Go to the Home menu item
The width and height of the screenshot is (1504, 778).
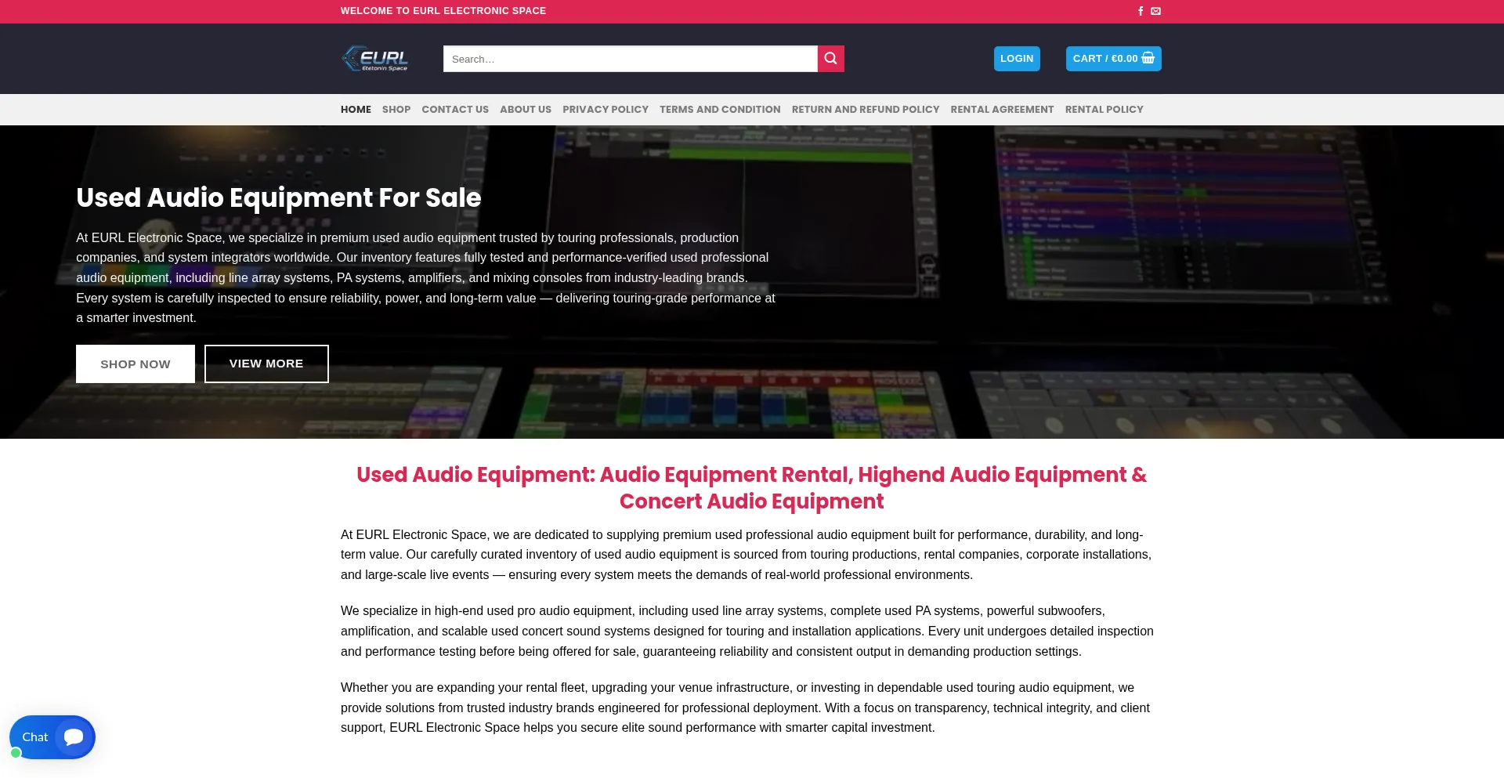click(x=356, y=110)
